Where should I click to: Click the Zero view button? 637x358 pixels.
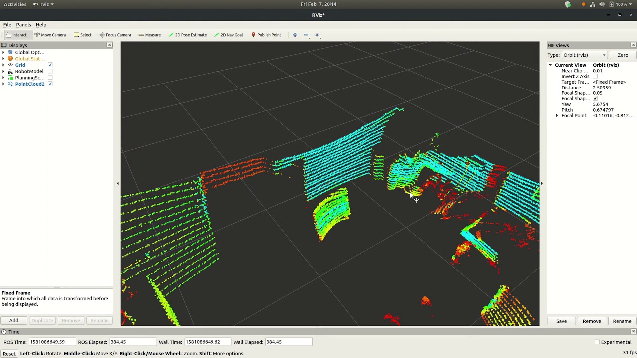pyautogui.click(x=623, y=55)
